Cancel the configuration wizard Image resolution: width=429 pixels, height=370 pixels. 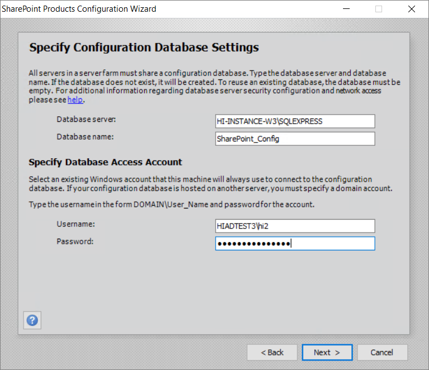coord(382,353)
